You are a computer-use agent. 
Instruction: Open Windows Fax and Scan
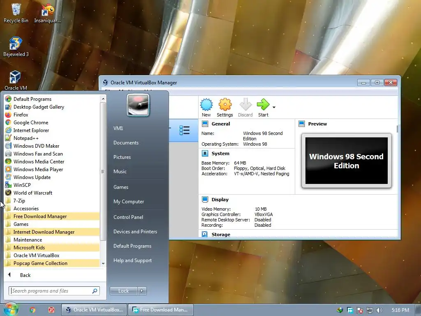52,154
